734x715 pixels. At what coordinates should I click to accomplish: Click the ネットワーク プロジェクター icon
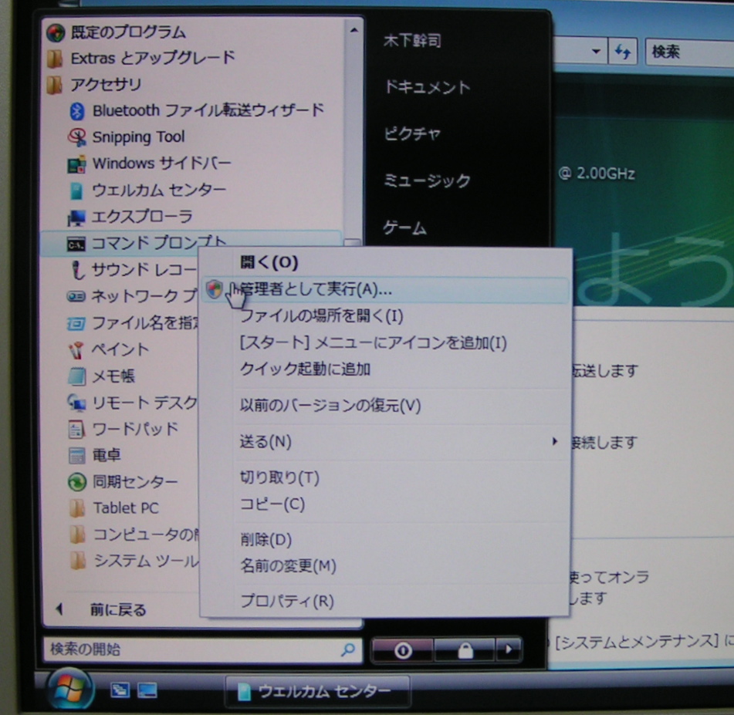[76, 297]
